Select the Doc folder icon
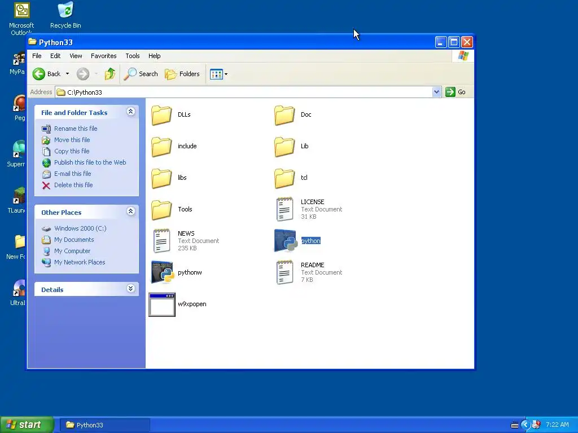The width and height of the screenshot is (578, 433). tap(284, 115)
